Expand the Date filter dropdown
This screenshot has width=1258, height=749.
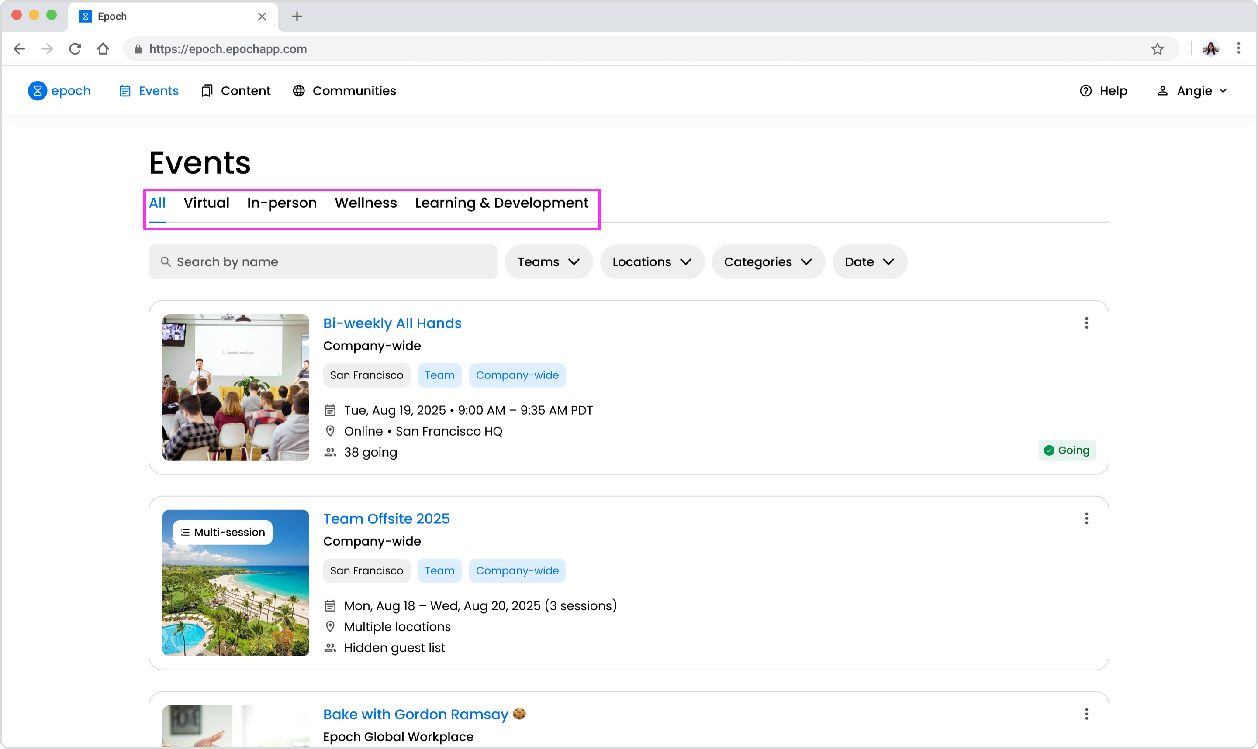tap(870, 262)
